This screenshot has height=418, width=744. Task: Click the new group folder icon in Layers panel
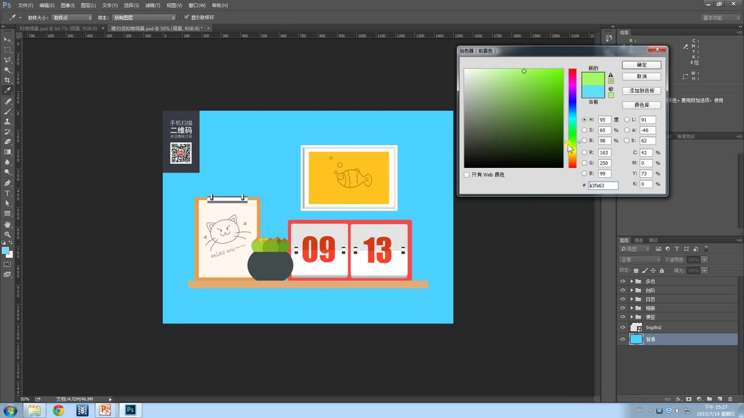[x=710, y=399]
